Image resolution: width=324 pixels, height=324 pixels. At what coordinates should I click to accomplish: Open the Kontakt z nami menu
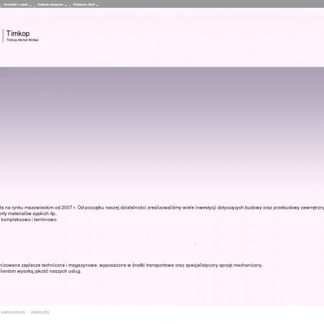click(16, 5)
